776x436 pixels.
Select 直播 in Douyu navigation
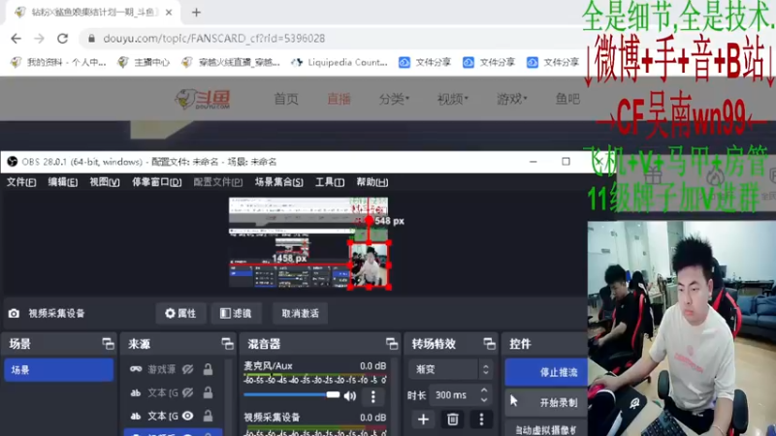point(339,99)
